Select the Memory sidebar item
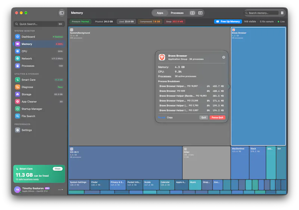The height and width of the screenshot is (210, 299). click(x=39, y=44)
